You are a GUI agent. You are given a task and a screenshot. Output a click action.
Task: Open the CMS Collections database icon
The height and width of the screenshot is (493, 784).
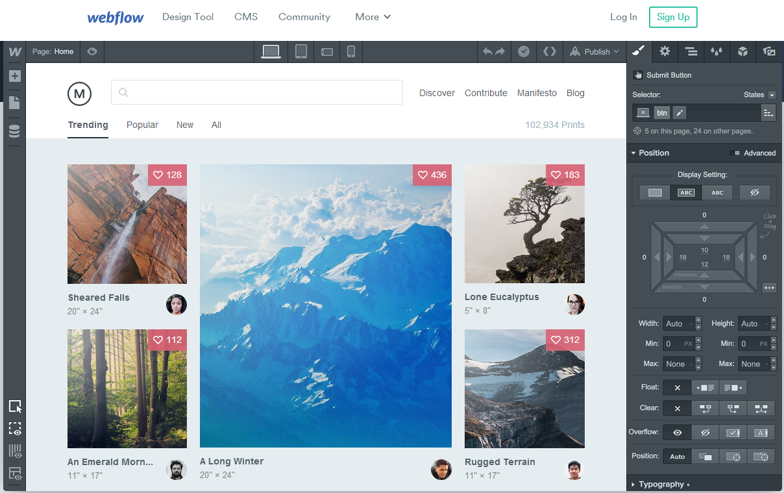pos(14,131)
